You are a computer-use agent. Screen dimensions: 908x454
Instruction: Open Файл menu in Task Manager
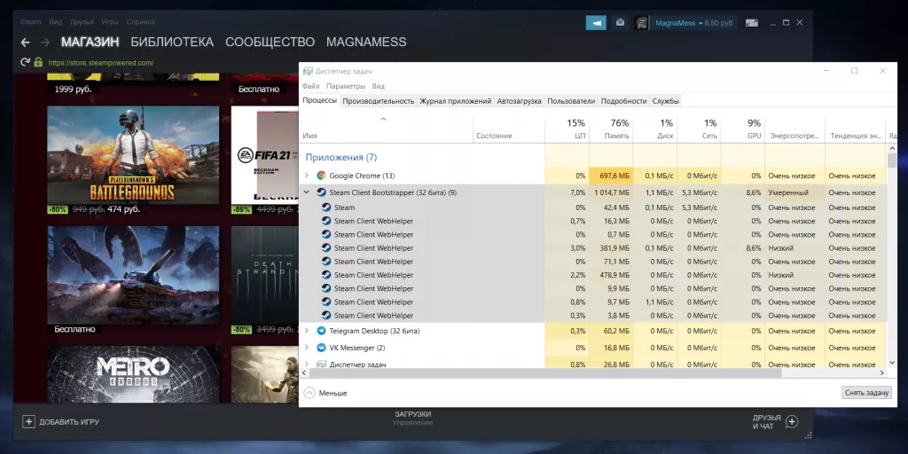coord(311,86)
